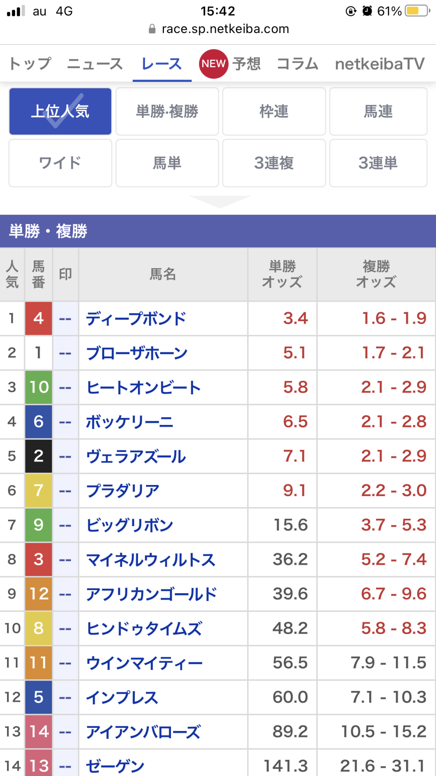Image resolution: width=436 pixels, height=776 pixels.
Task: Tap the NEW badge beside 予想
Action: click(x=213, y=64)
